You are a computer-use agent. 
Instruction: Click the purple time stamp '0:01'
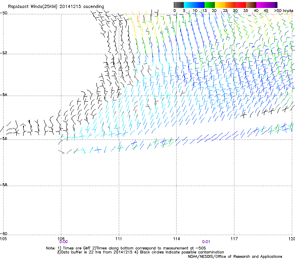click(x=206, y=242)
